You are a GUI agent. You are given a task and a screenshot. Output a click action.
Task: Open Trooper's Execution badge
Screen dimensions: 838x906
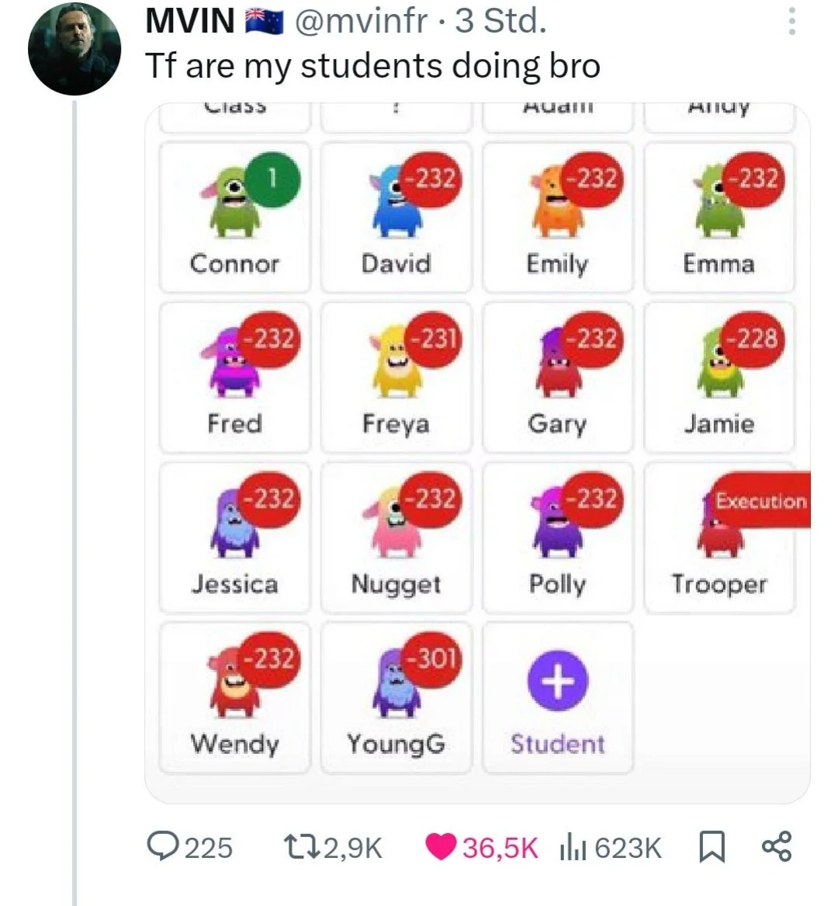pos(760,501)
